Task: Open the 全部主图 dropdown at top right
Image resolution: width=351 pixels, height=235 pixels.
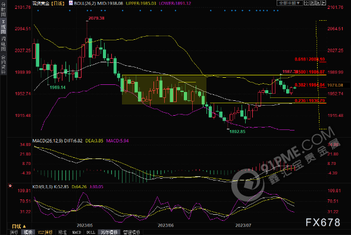Action: click(x=290, y=3)
